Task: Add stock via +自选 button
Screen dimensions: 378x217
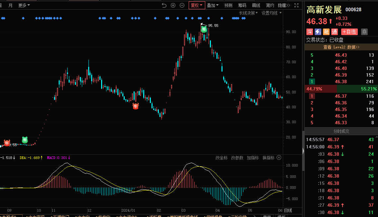Action: point(349,32)
